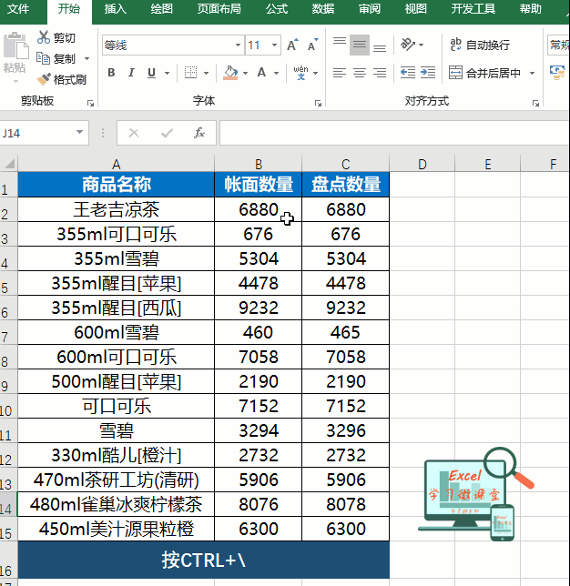The width and height of the screenshot is (570, 586).
Task: Select cell 王老吉凉茶
Action: [116, 209]
